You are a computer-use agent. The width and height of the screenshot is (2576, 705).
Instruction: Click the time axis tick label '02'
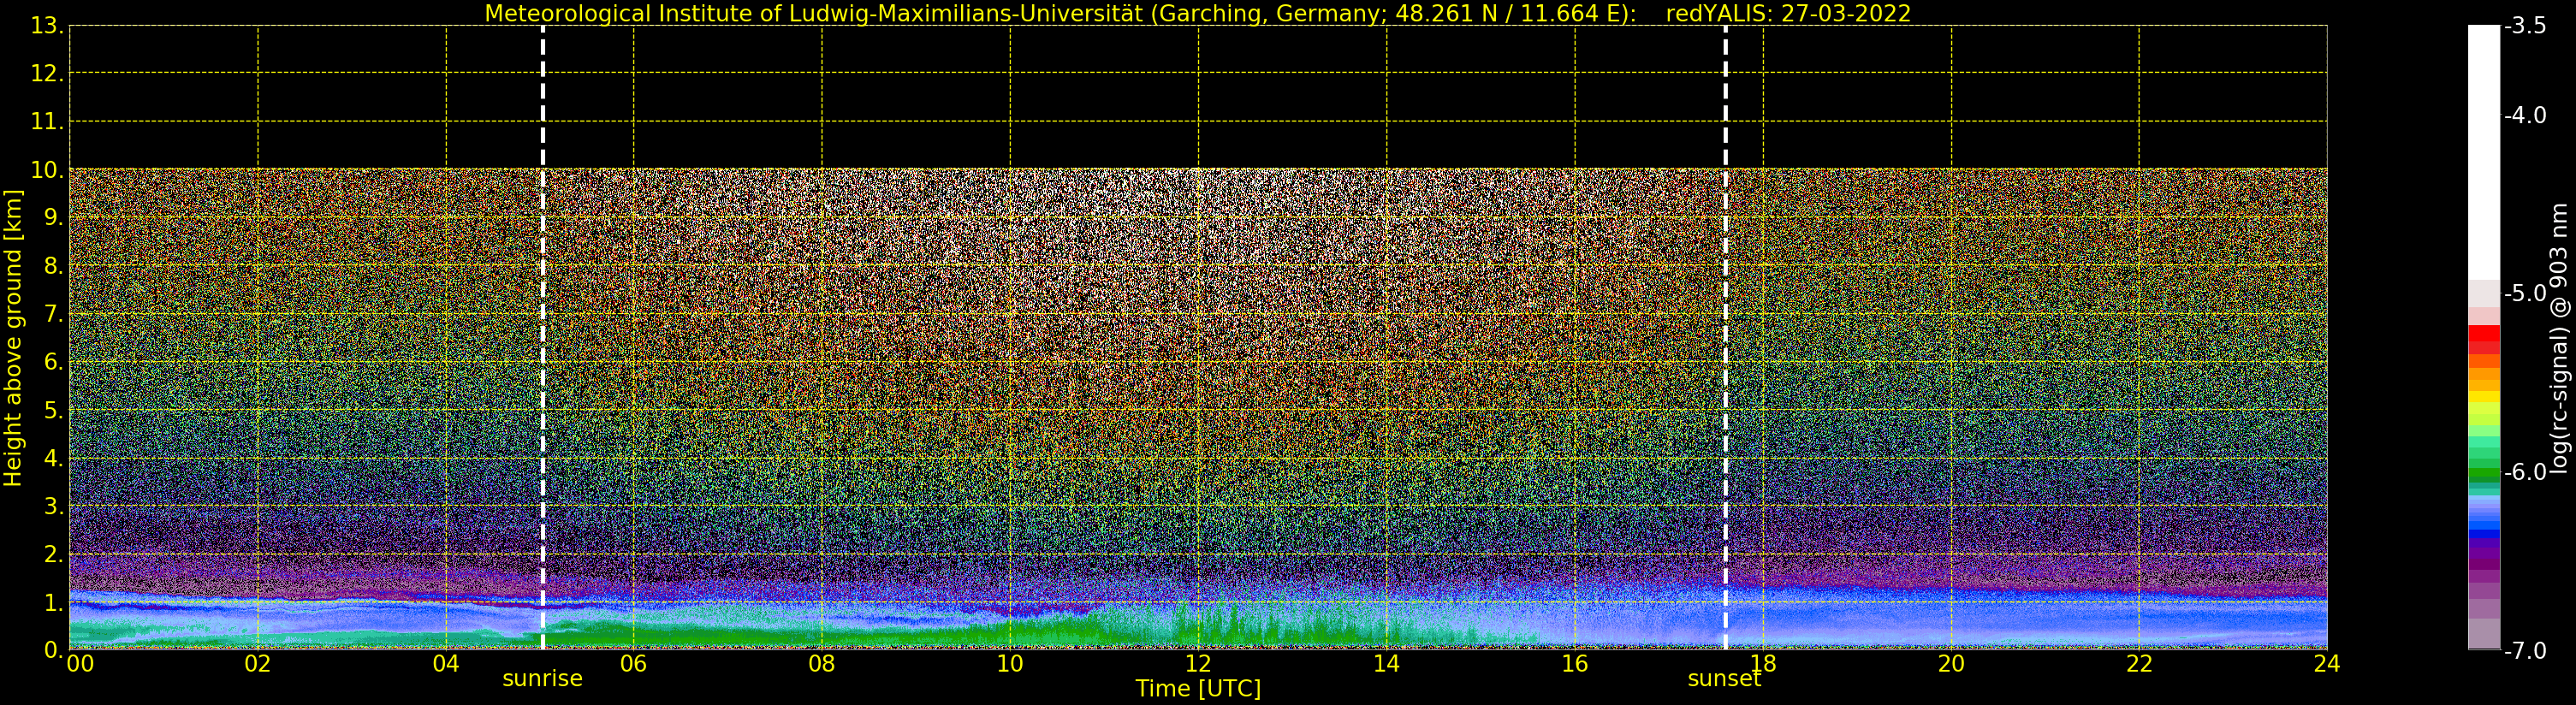(x=258, y=664)
